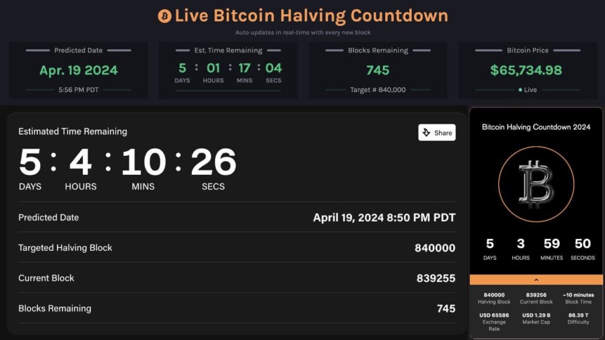605x340 pixels.
Task: Click the Blocks Remaining summary card
Action: (377, 70)
